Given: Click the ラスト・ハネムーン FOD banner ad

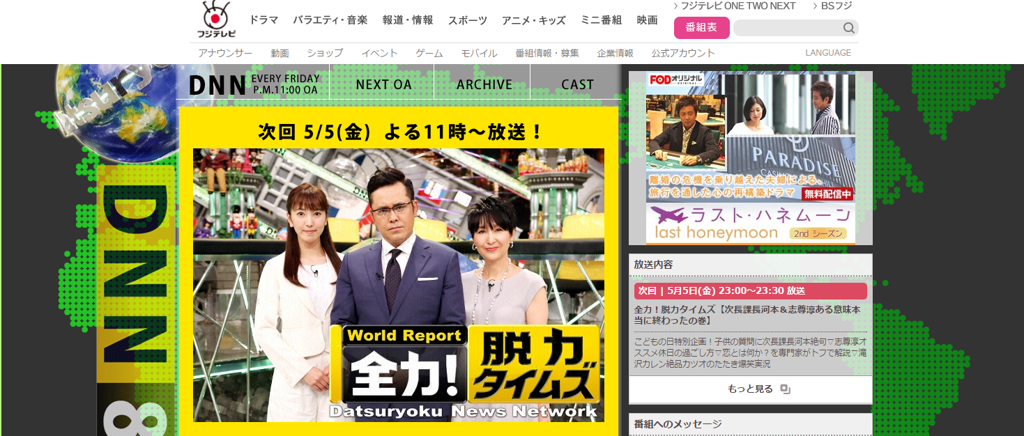Looking at the screenshot, I should (751, 157).
